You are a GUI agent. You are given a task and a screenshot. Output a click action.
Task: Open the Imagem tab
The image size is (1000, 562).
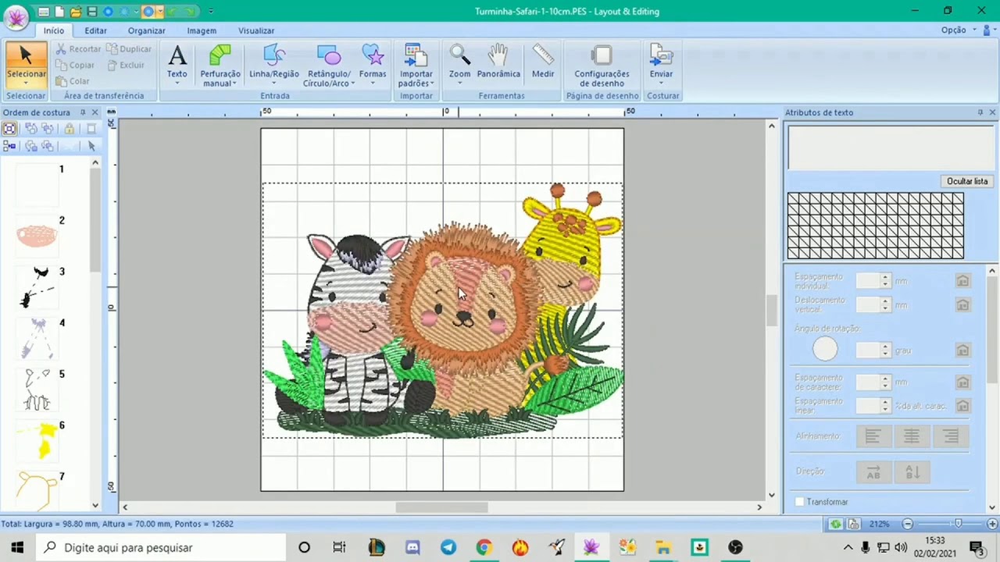click(x=202, y=30)
